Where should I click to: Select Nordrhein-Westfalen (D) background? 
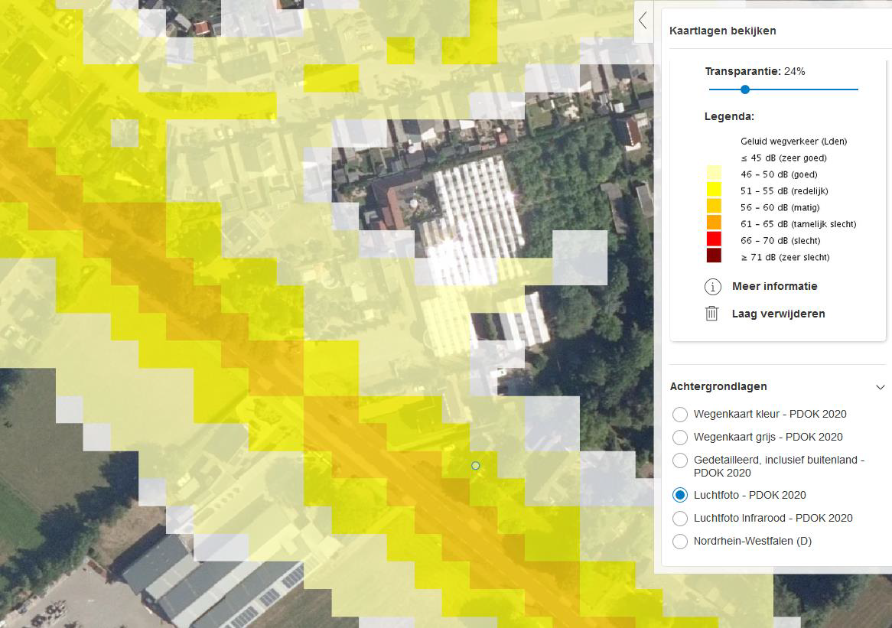tap(679, 542)
